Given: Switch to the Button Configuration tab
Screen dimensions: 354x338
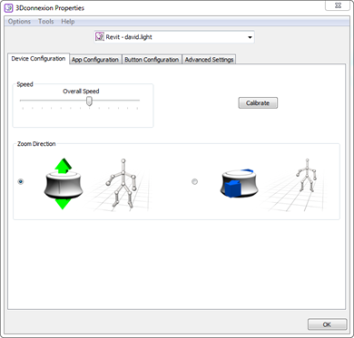Looking at the screenshot, I should coord(152,60).
